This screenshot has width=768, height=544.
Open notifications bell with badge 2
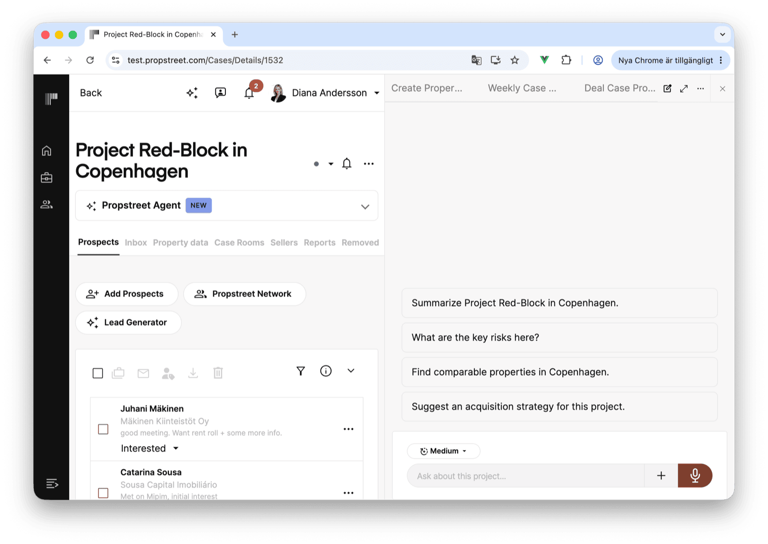click(249, 92)
